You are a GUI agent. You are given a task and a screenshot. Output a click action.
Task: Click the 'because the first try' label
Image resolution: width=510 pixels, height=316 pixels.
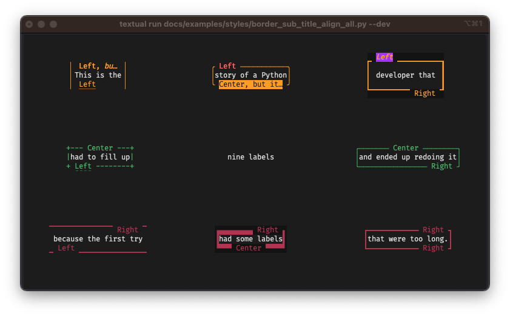tap(98, 239)
